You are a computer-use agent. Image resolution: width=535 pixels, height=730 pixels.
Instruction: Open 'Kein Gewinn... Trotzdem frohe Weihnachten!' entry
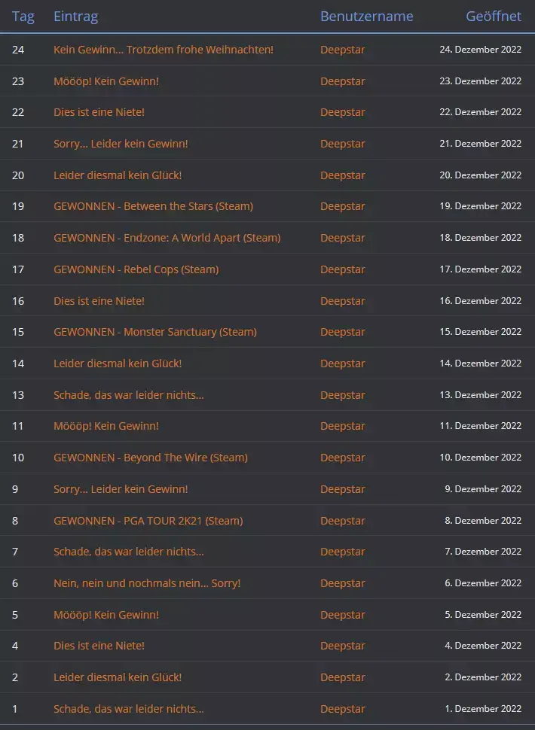coord(164,50)
